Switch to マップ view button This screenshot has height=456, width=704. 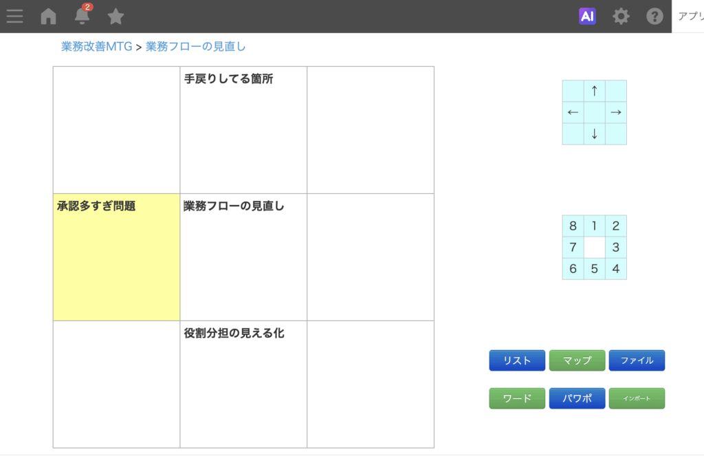[577, 360]
